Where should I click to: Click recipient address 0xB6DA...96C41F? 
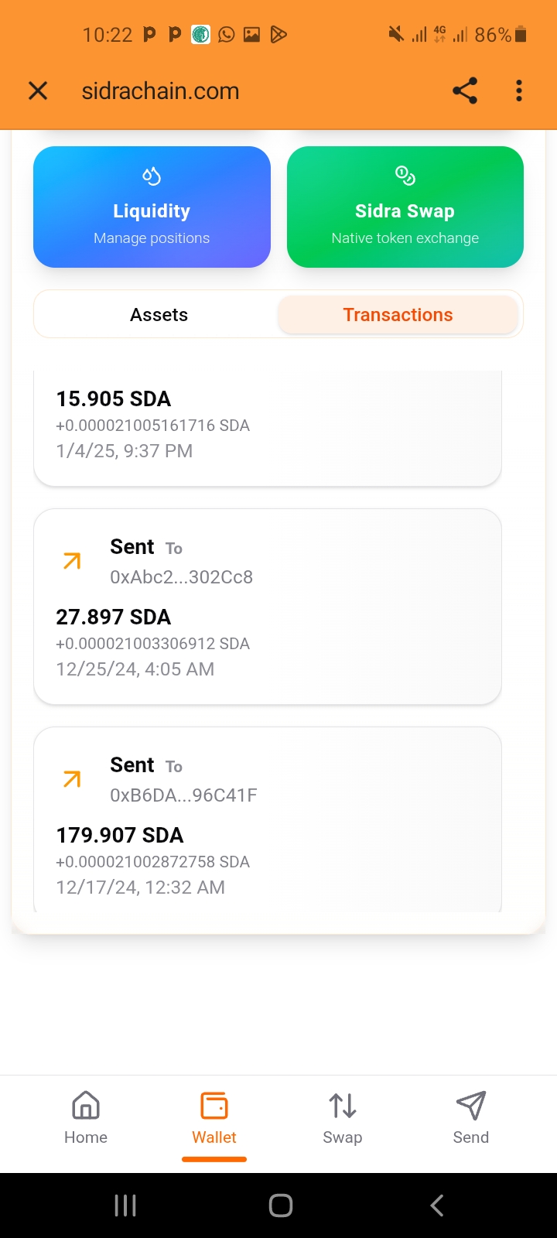point(183,795)
